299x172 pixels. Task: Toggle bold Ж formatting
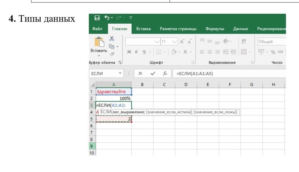click(x=129, y=52)
